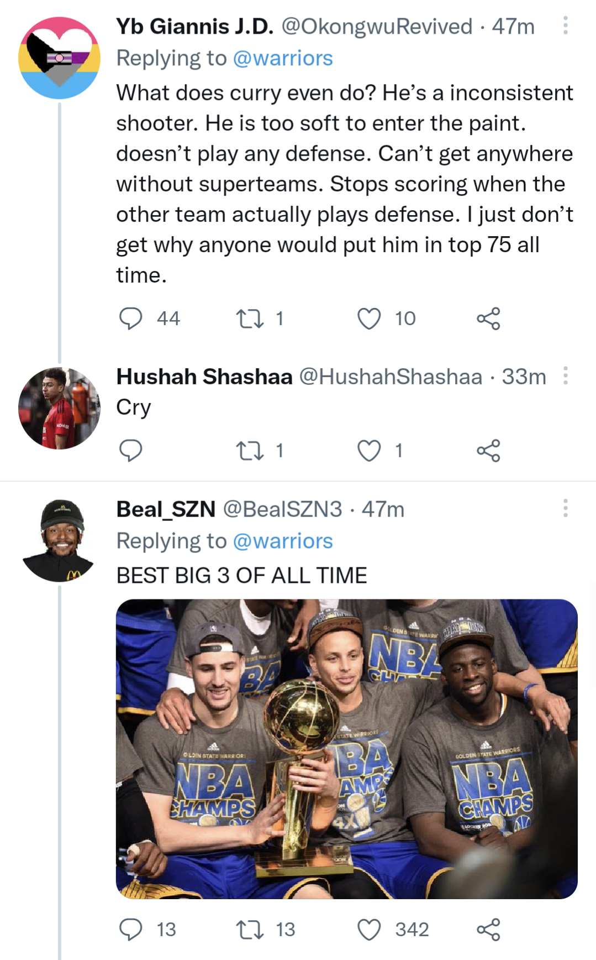Open the NBA Champs trophy photo
This screenshot has height=960, width=596.
point(346,749)
